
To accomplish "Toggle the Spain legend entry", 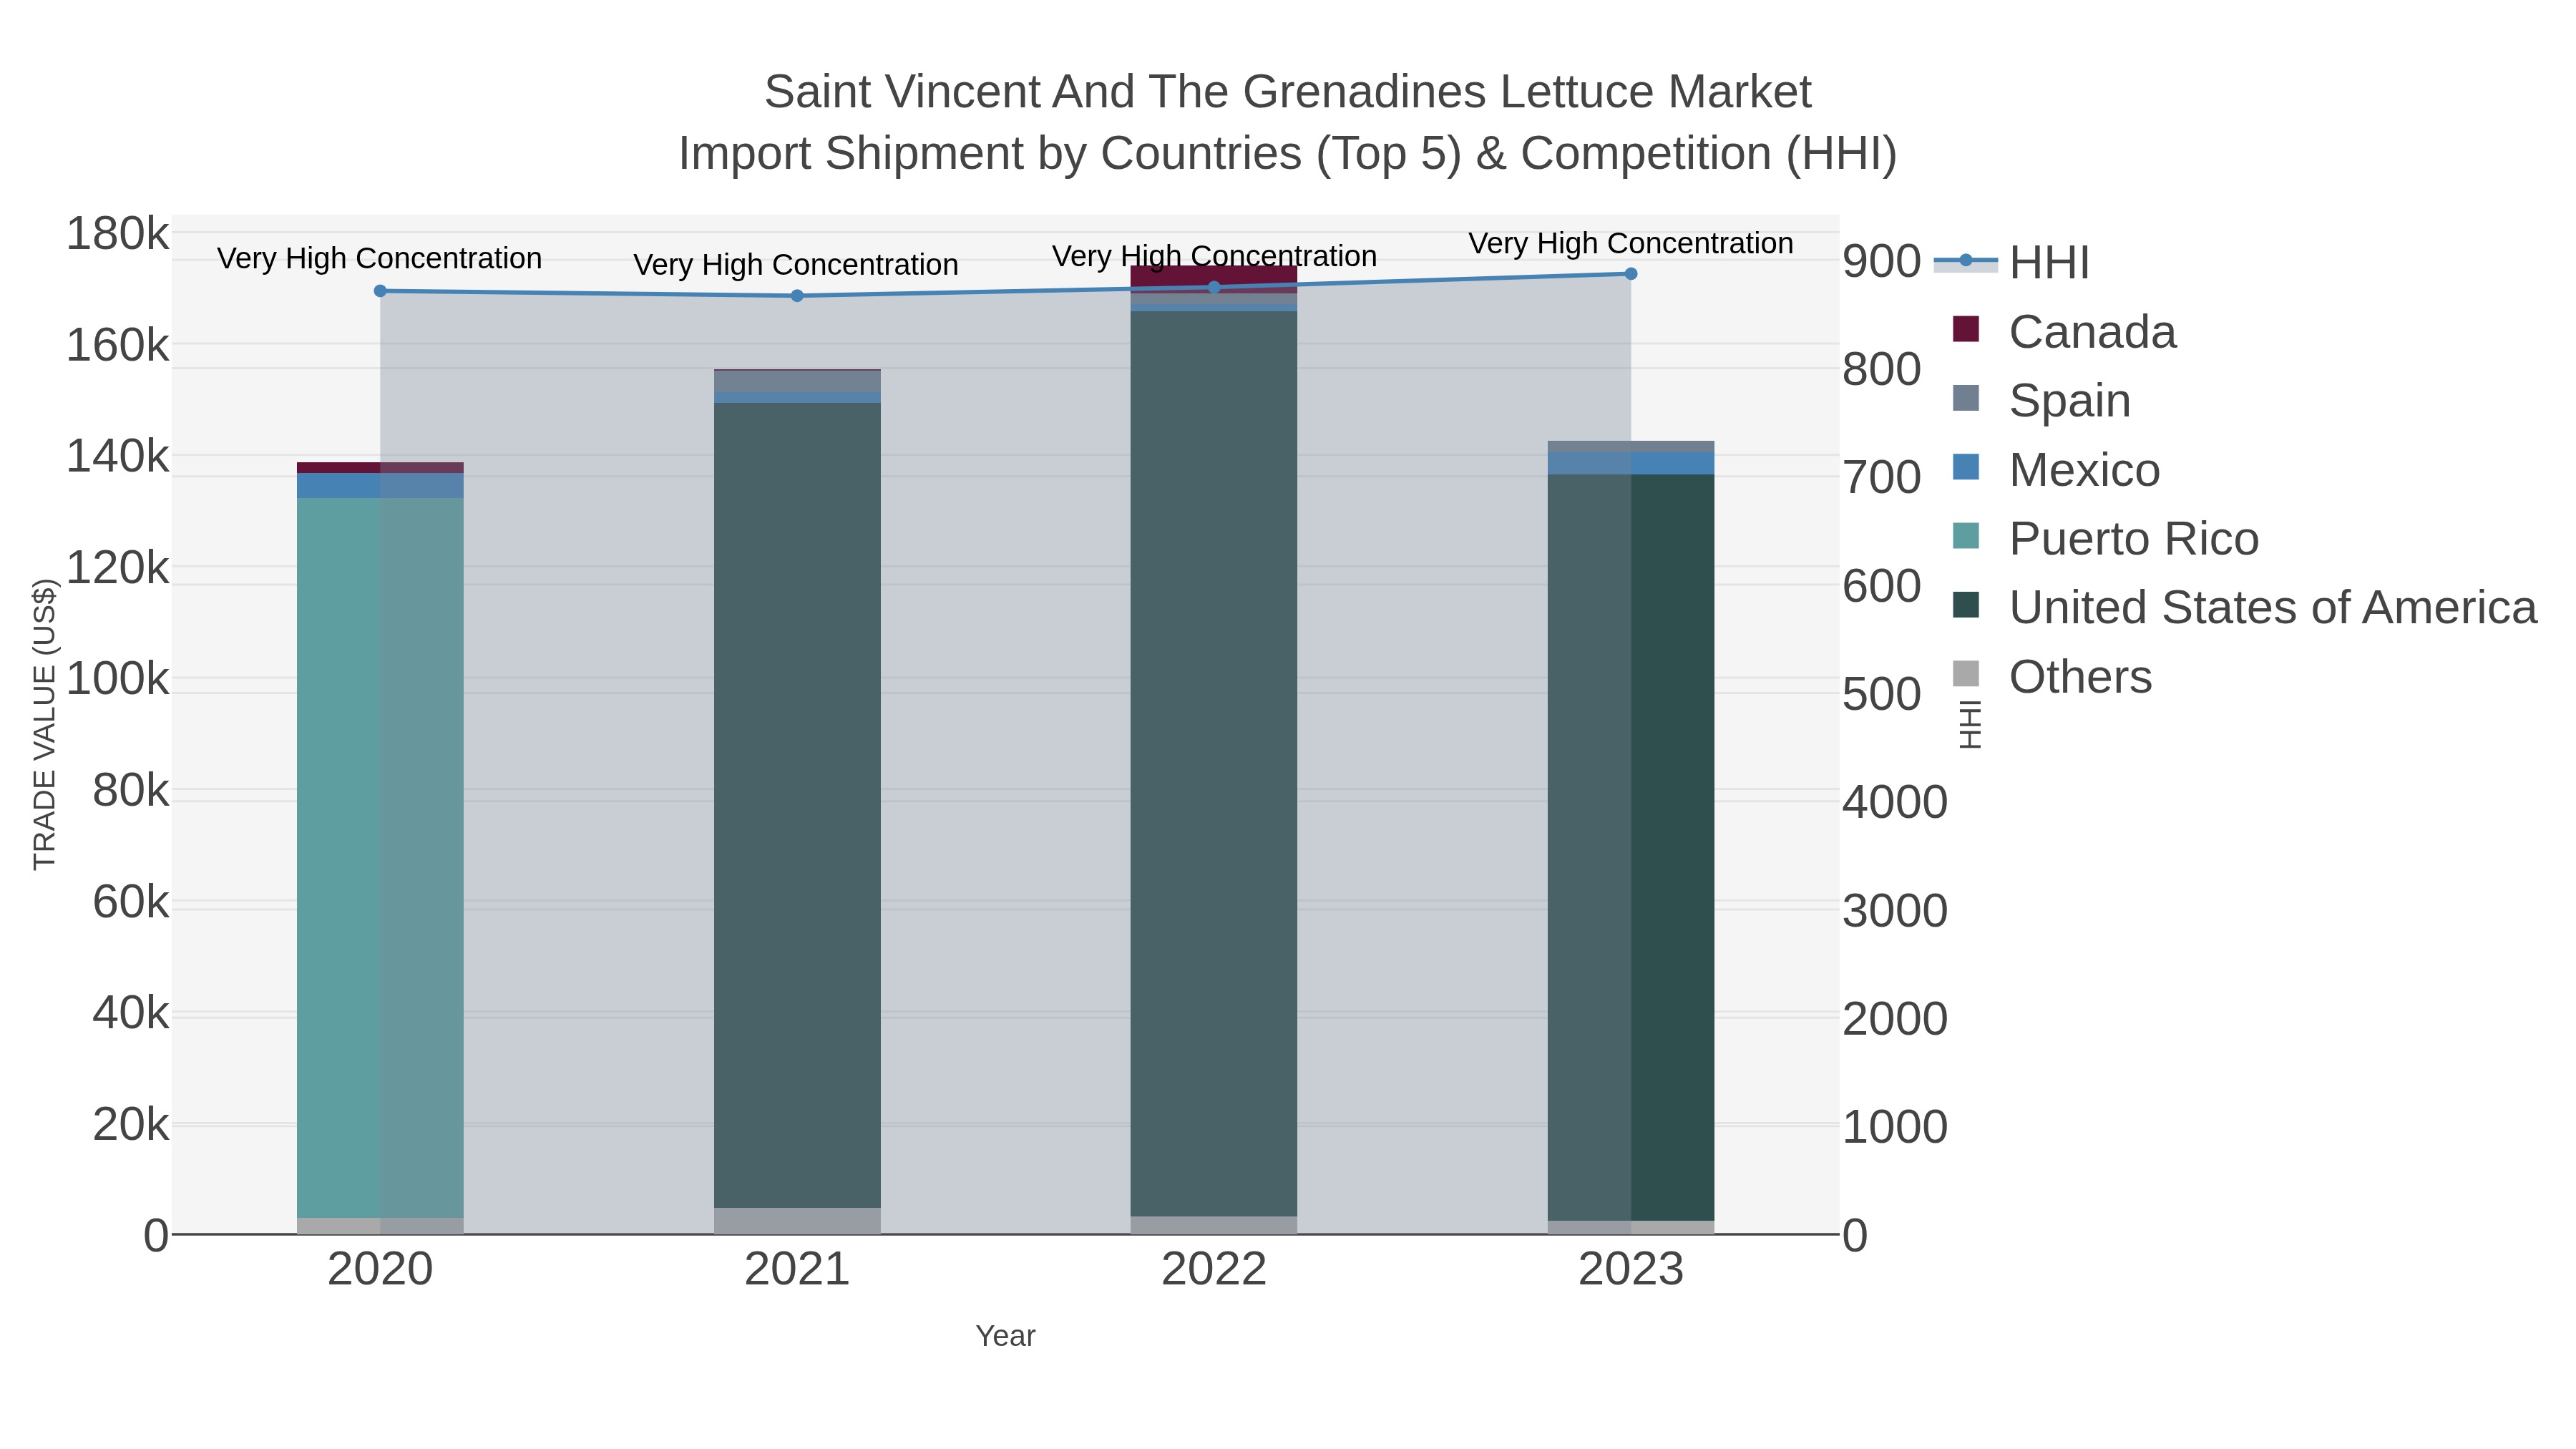I will pos(2042,401).
